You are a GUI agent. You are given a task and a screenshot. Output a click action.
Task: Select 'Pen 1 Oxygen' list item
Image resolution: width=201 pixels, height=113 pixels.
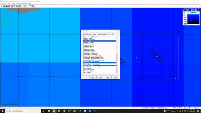100,72
